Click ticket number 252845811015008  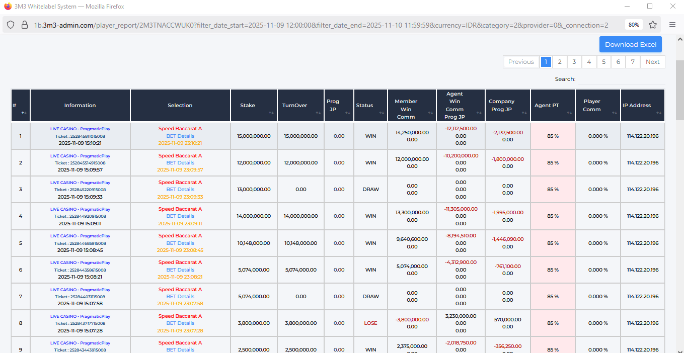pos(88,136)
